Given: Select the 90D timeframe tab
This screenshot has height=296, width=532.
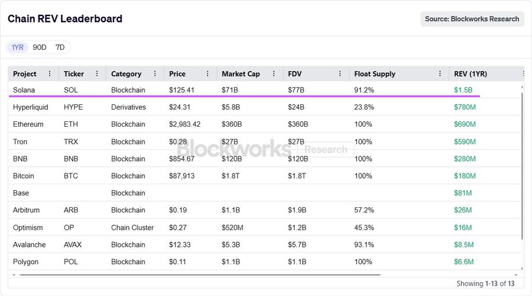Looking at the screenshot, I should [x=40, y=47].
